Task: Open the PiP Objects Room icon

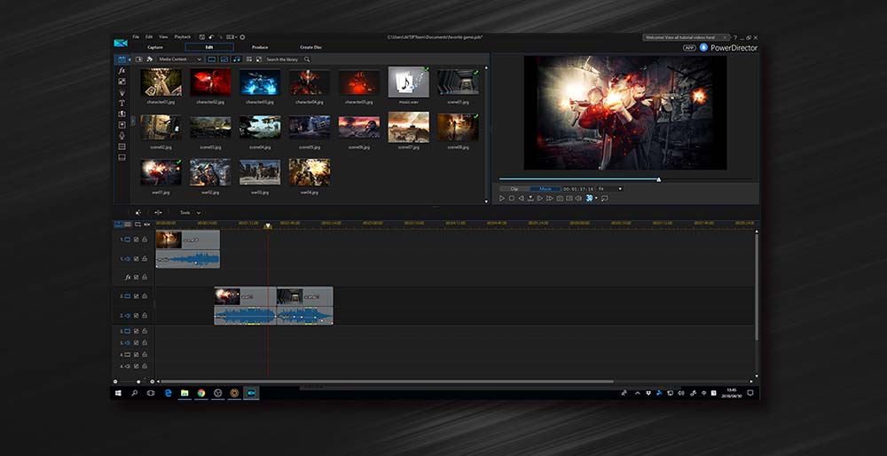Action: 122,82
